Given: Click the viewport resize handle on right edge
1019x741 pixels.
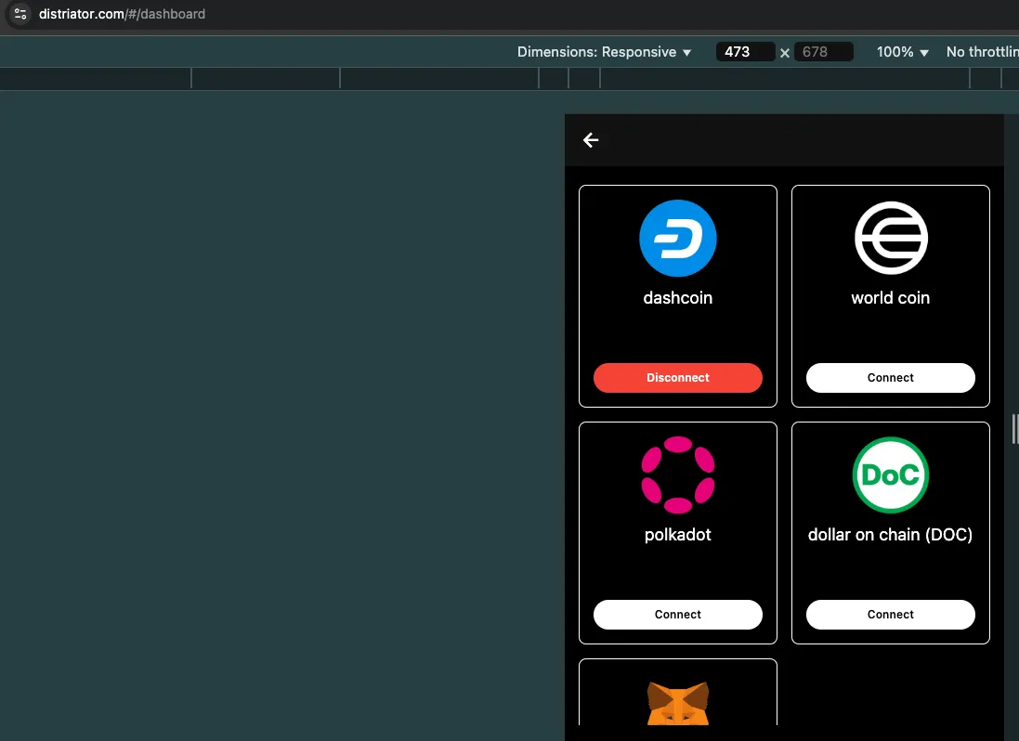Looking at the screenshot, I should (1013, 429).
